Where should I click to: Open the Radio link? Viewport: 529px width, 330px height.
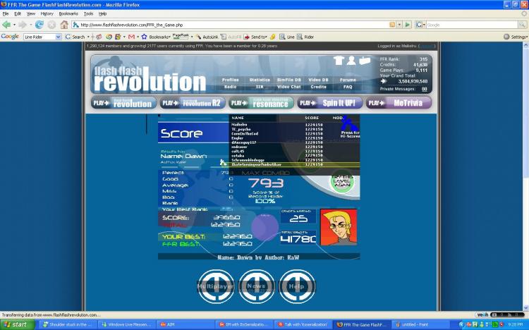tap(230, 87)
